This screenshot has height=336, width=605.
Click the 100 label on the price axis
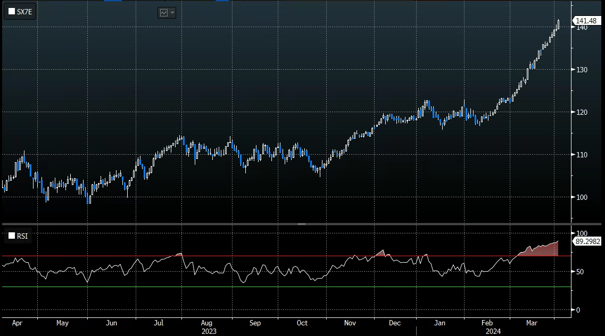(x=582, y=197)
